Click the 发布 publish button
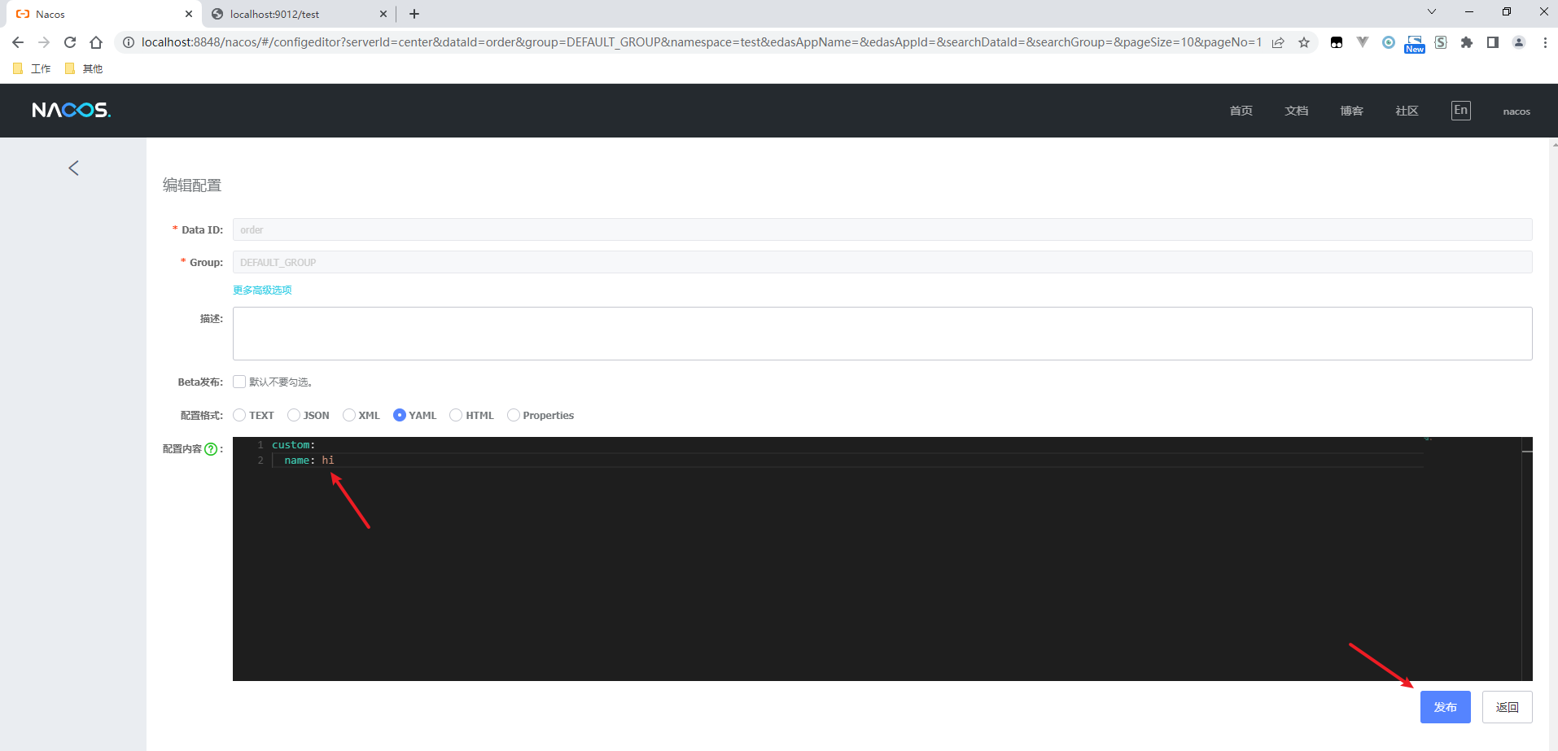 (1445, 706)
